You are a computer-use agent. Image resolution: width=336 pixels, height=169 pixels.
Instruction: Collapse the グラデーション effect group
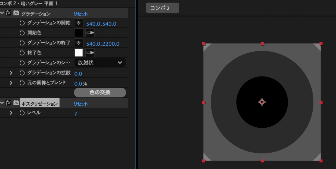tap(3, 13)
